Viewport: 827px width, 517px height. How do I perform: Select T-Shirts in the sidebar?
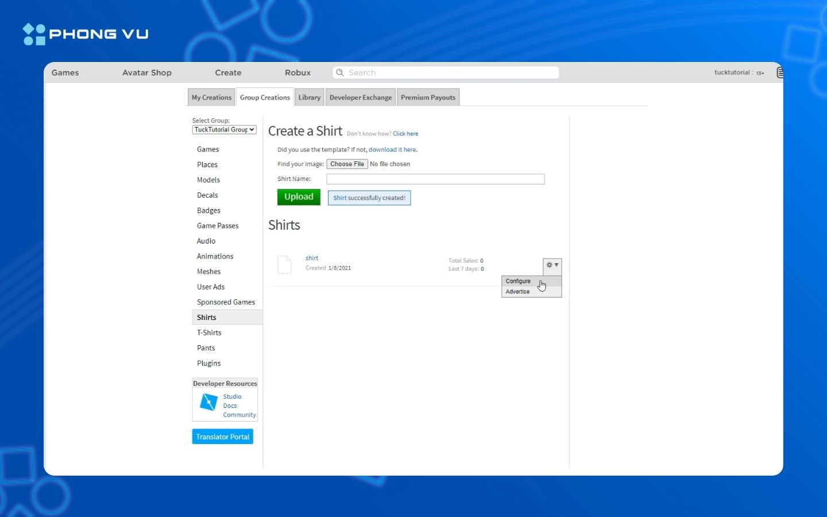[x=209, y=333]
